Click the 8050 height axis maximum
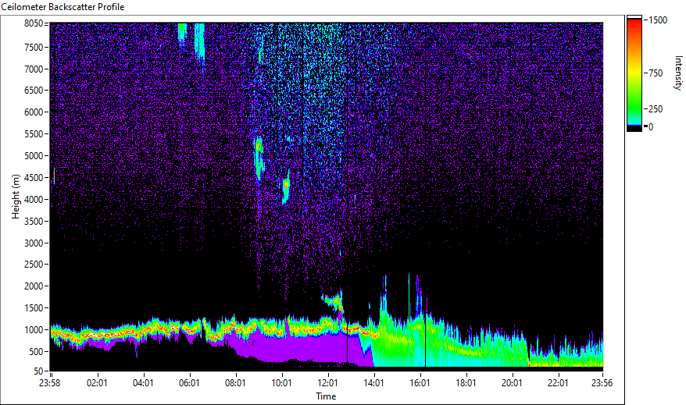Image resolution: width=686 pixels, height=405 pixels. (x=34, y=23)
